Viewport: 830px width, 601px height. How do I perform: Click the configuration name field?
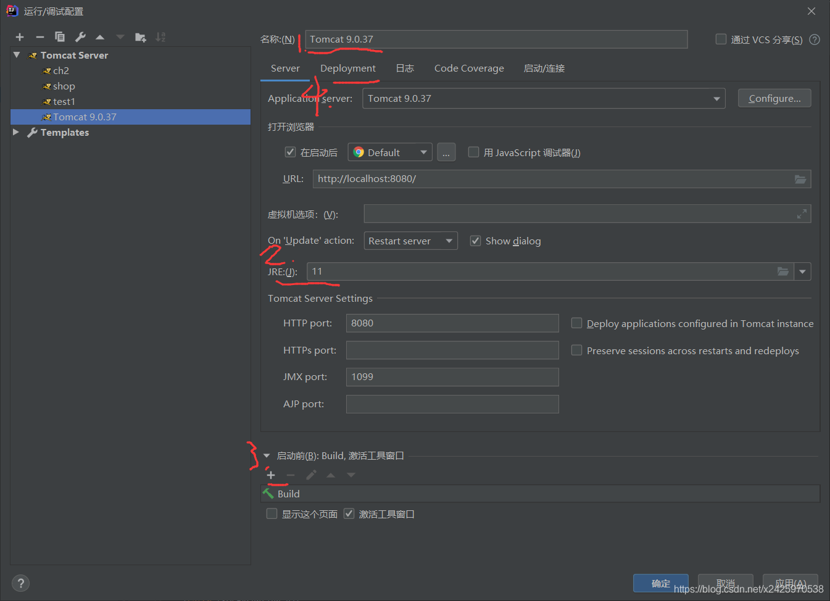496,39
